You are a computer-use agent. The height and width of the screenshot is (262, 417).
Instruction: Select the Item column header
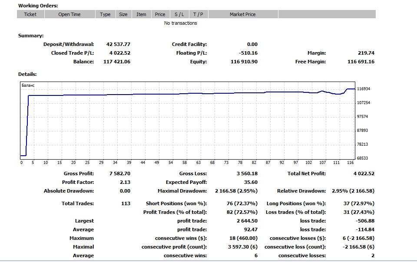pos(141,14)
